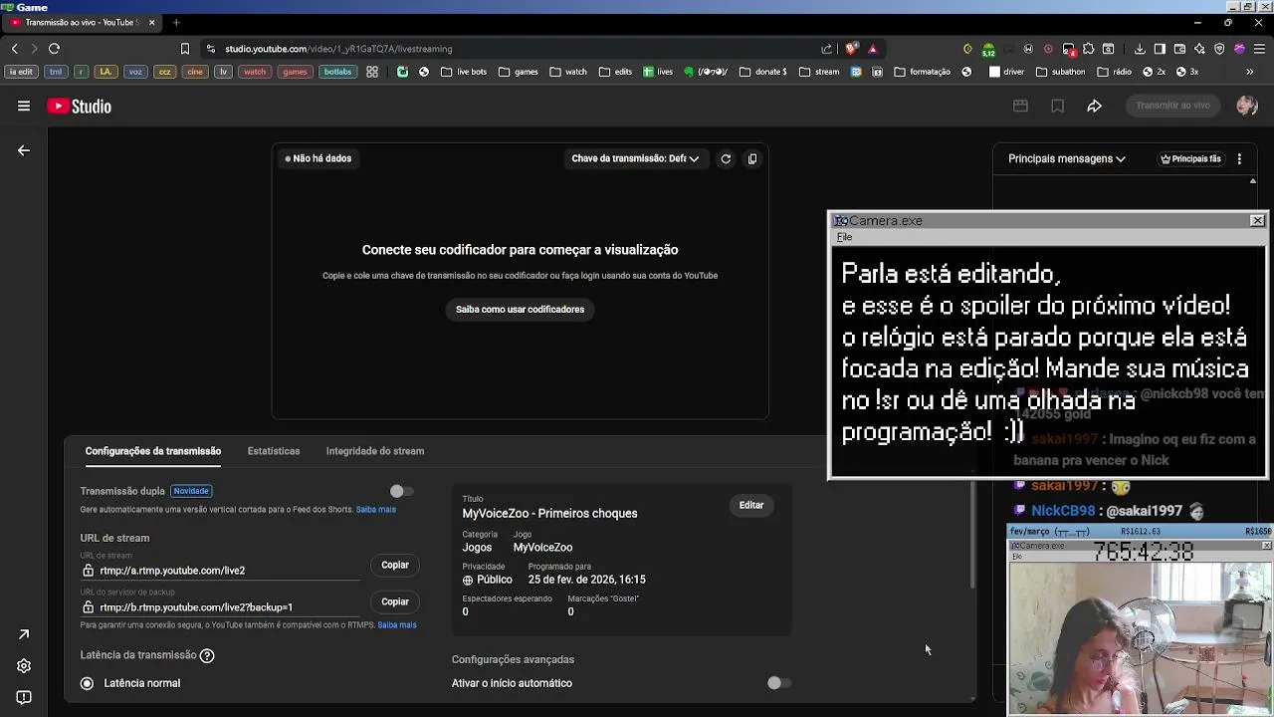Open the browser main hamburger menu

click(x=1259, y=48)
